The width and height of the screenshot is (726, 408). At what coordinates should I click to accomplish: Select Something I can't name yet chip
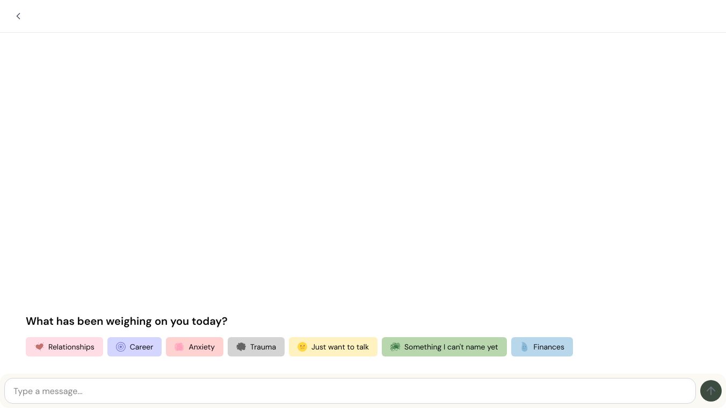pyautogui.click(x=444, y=347)
